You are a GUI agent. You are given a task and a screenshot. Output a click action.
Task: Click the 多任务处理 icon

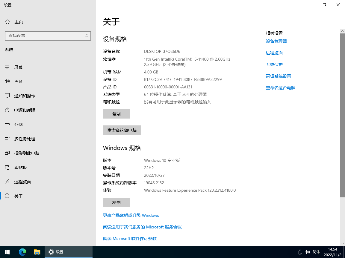(x=7, y=139)
